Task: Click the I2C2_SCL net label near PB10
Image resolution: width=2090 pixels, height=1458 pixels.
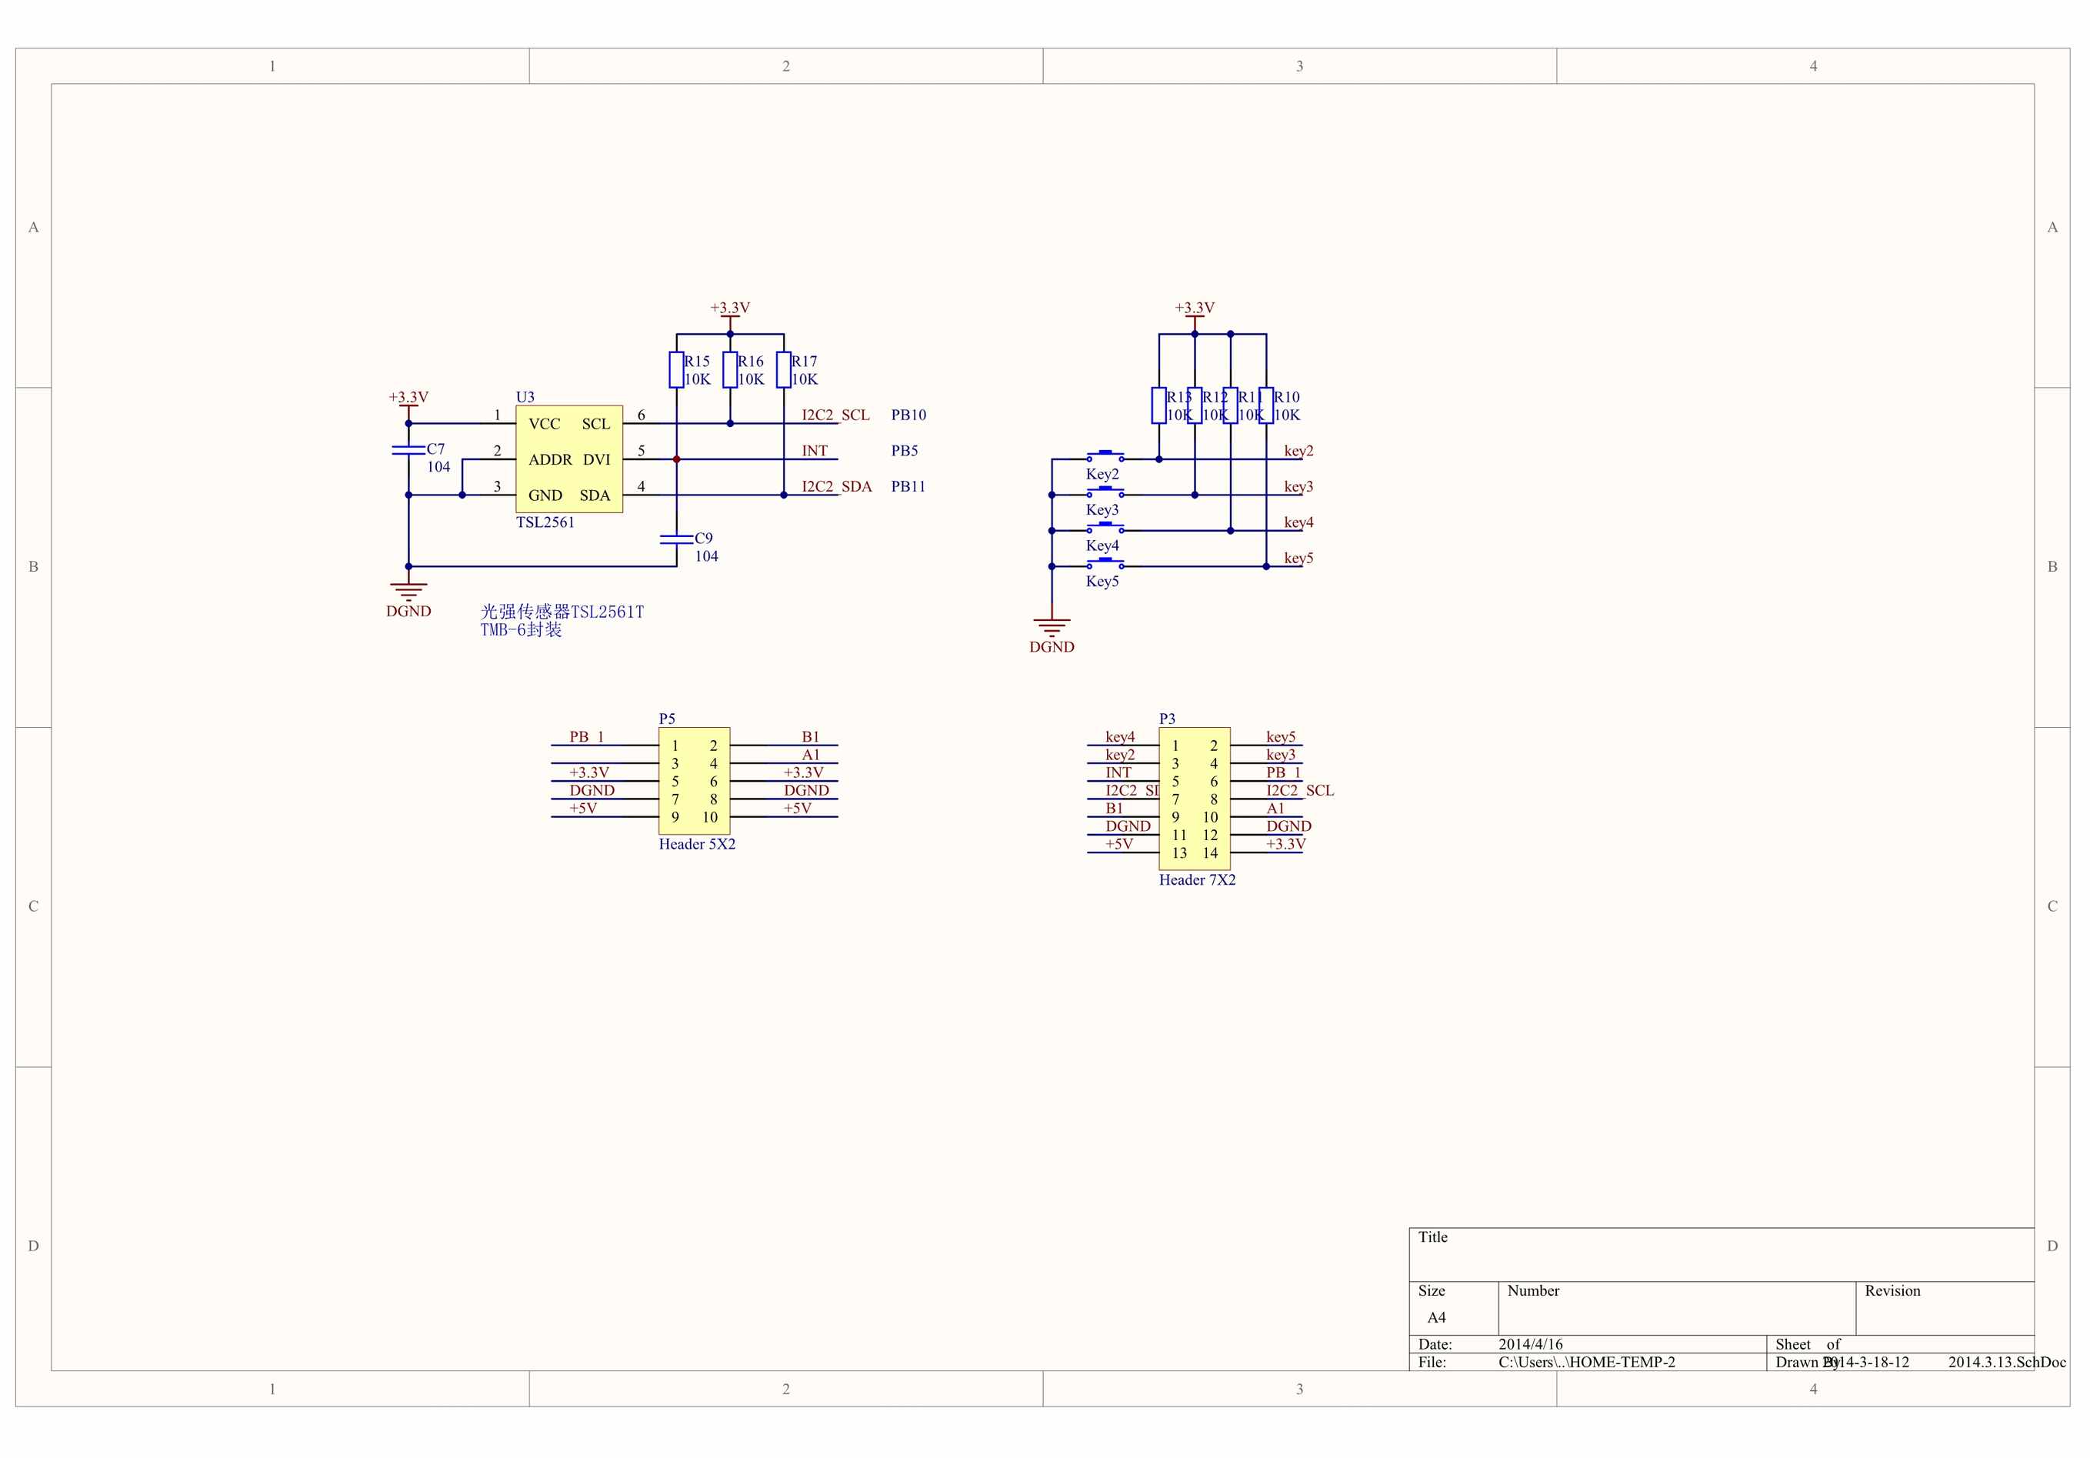Action: click(x=835, y=415)
